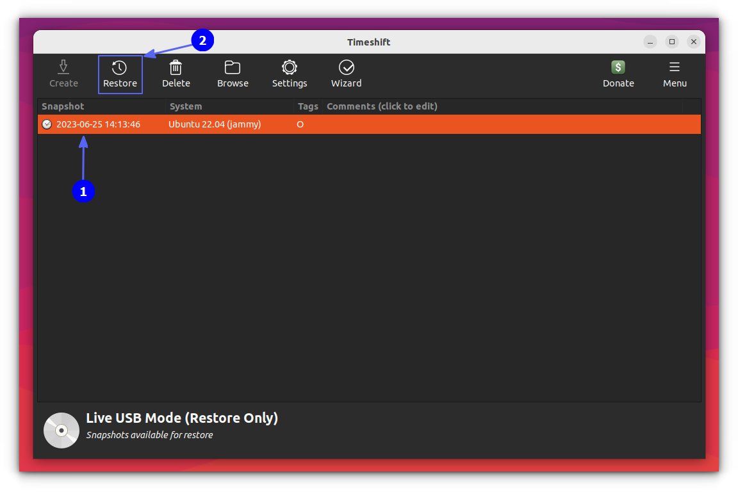Click the Live USB Mode disc icon
The image size is (738, 492).
pos(61,430)
